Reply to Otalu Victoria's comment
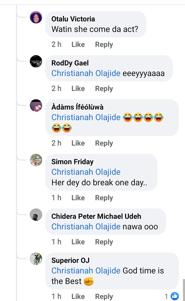This screenshot has width=185, height=301. point(104,45)
